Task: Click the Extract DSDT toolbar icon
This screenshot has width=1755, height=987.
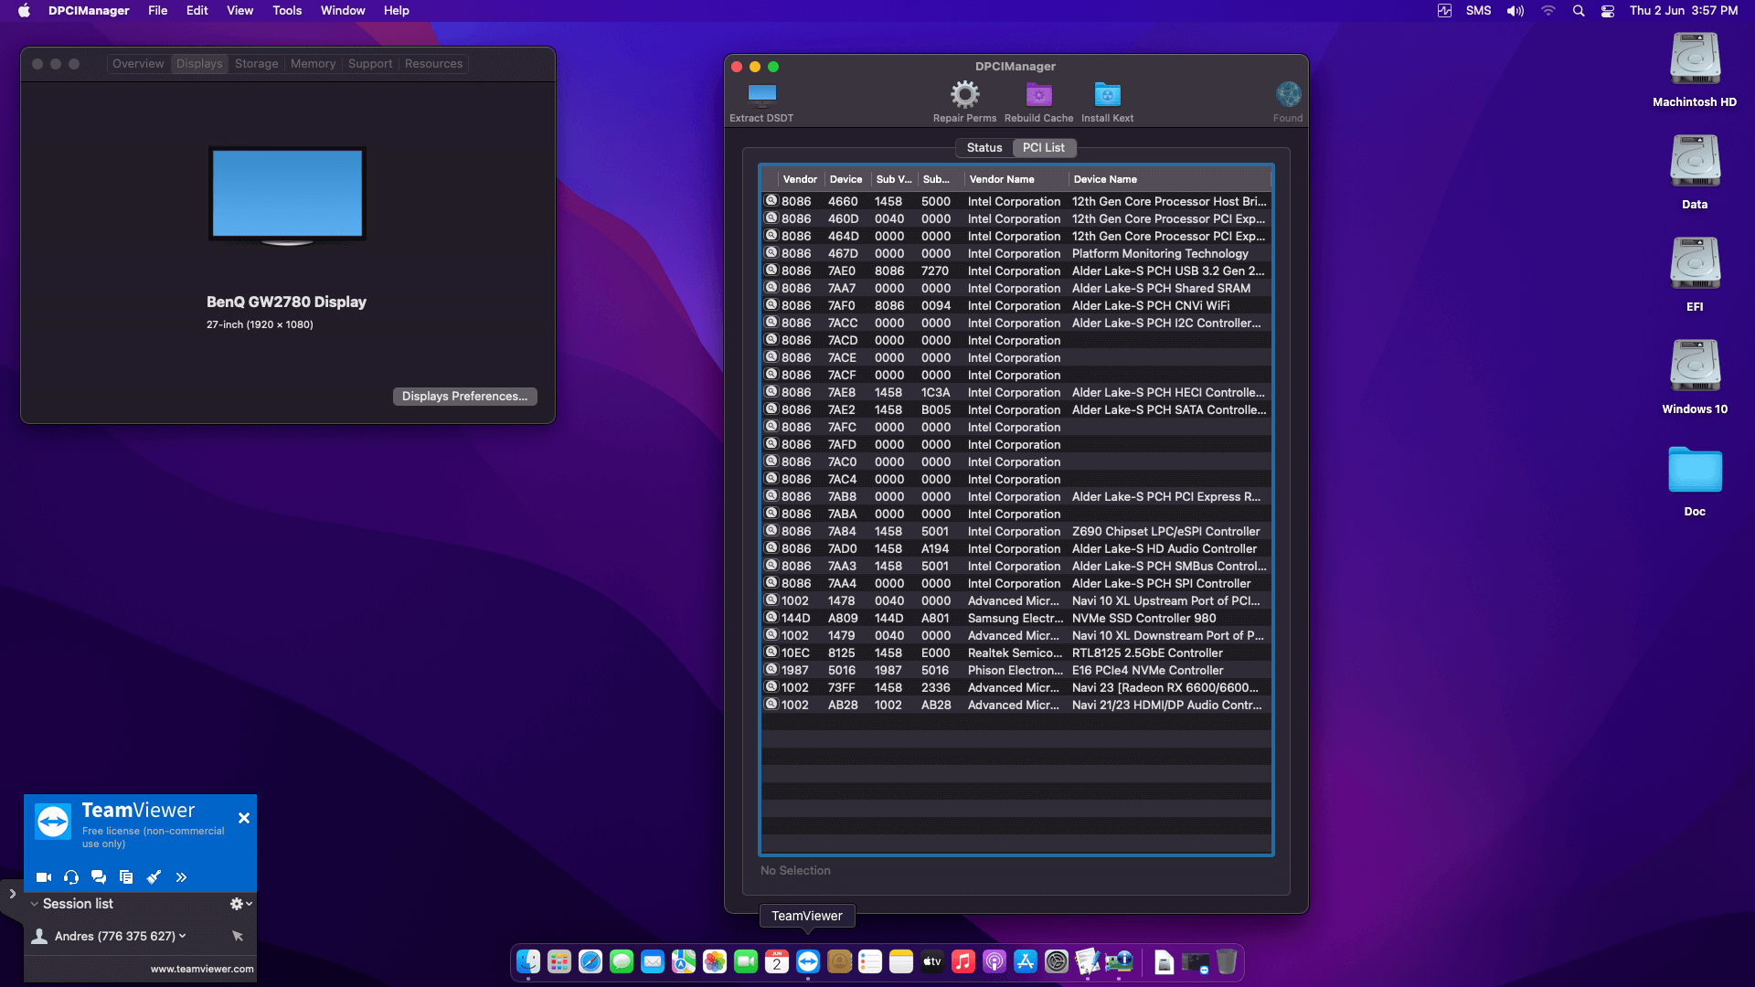Action: pos(761,95)
